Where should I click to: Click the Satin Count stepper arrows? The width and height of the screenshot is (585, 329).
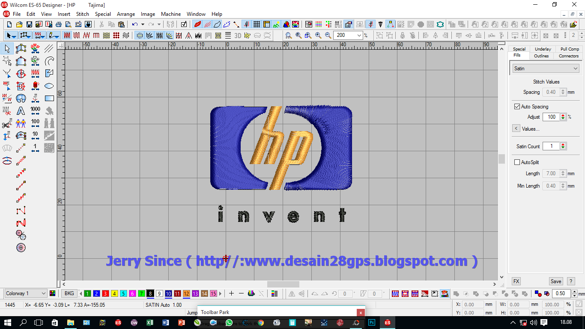tap(563, 146)
